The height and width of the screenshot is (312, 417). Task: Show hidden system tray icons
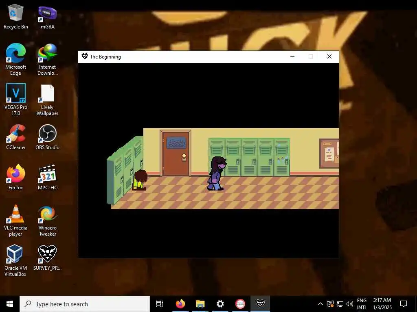click(320, 304)
